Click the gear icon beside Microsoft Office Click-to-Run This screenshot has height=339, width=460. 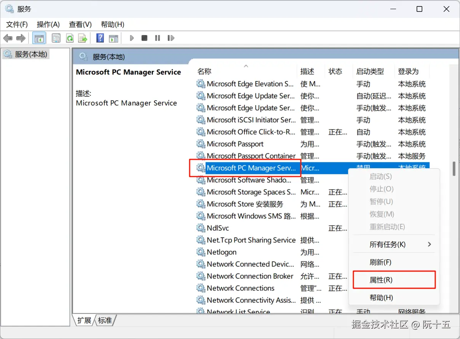pyautogui.click(x=201, y=132)
